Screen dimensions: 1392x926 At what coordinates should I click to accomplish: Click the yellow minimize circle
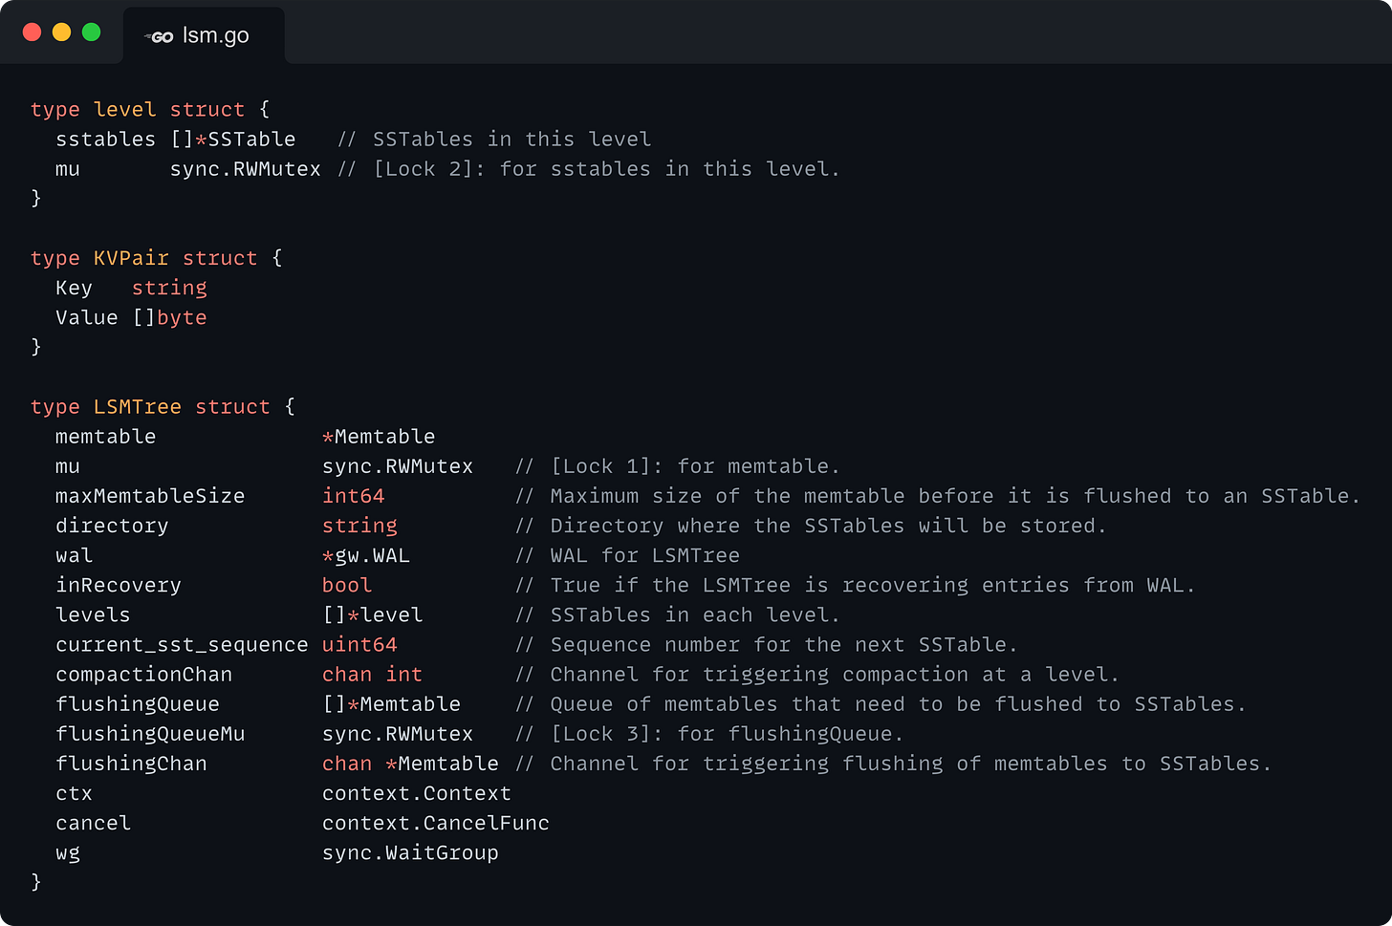coord(61,32)
